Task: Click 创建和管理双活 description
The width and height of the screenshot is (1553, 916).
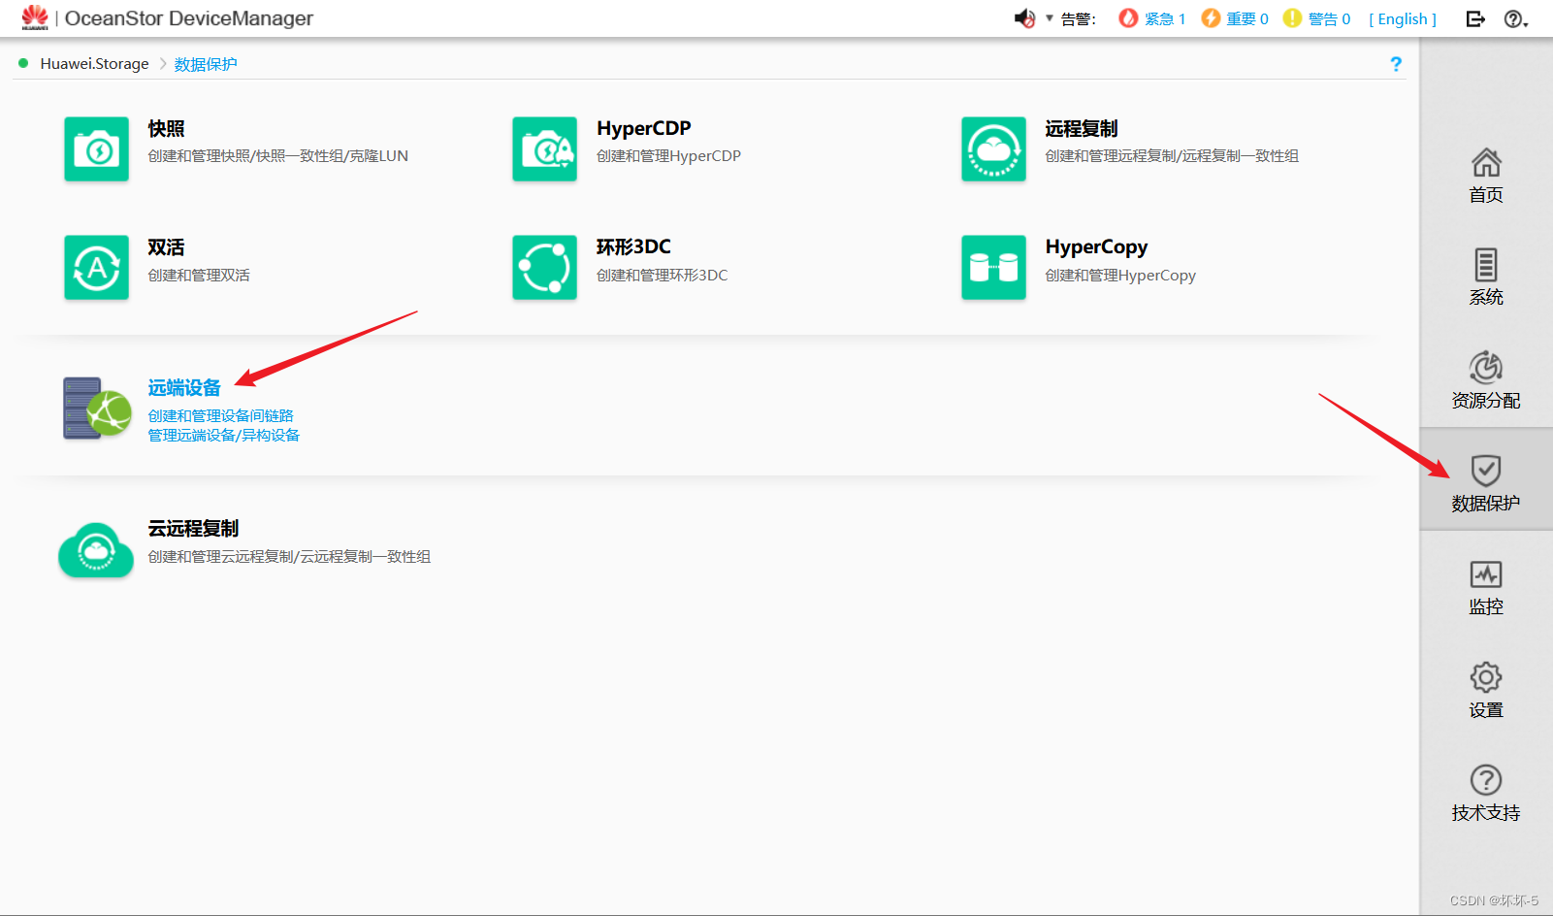Action: coord(199,276)
